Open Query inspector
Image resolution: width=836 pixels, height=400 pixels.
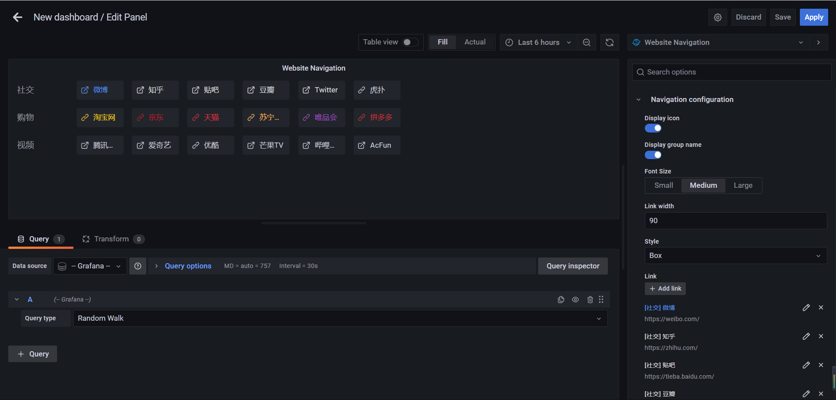[x=573, y=266]
